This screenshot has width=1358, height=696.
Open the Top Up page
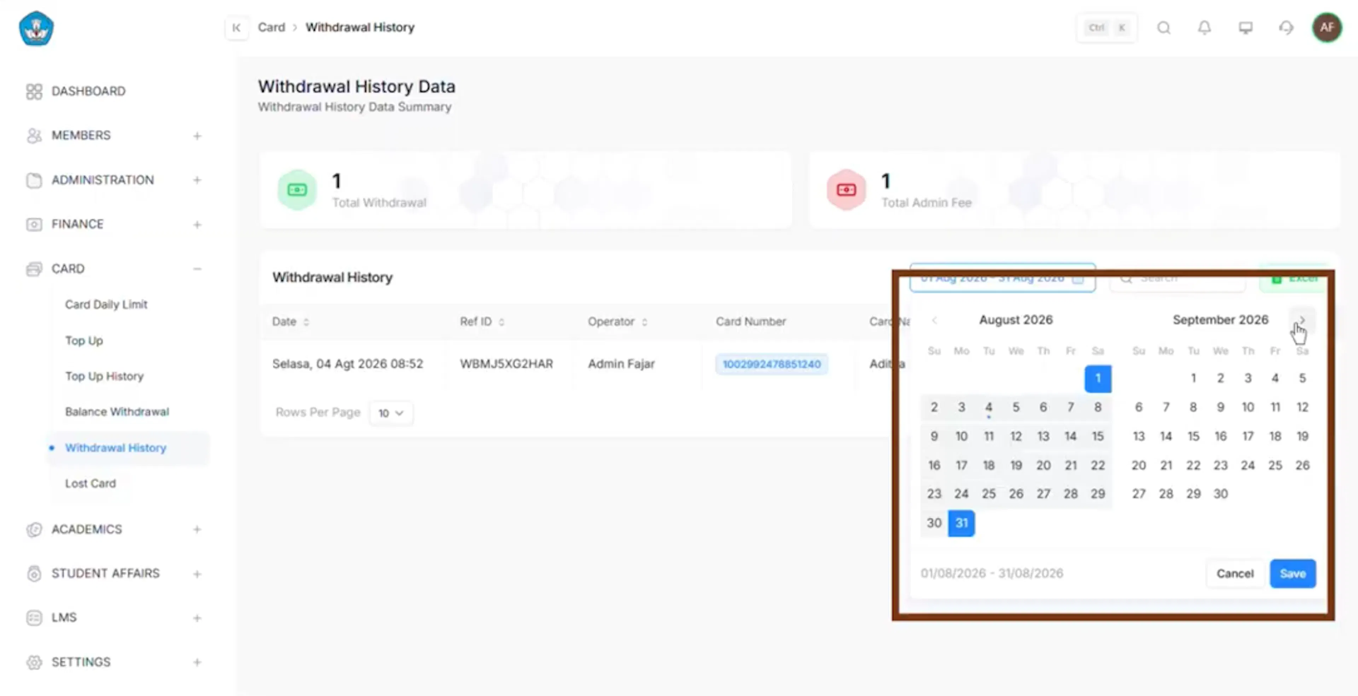[x=84, y=341]
